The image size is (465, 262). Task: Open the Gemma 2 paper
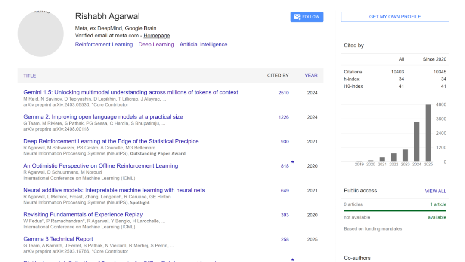(103, 116)
